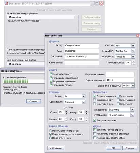Increase the JPEG quality spinner value
This screenshot has height=153, width=140.
pyautogui.click(x=133, y=62)
